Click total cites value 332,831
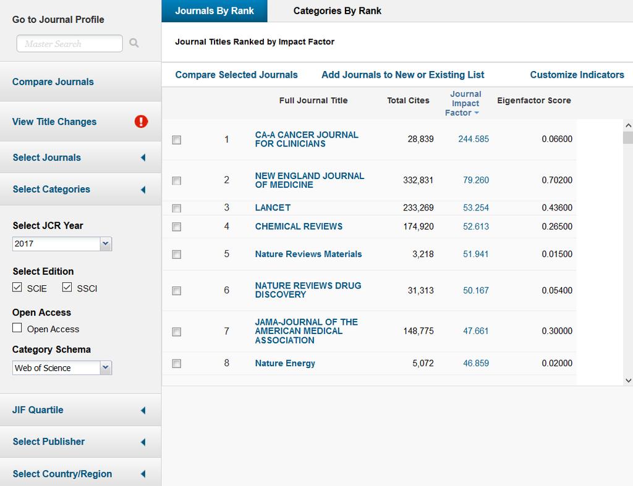This screenshot has height=486, width=633. tap(418, 180)
